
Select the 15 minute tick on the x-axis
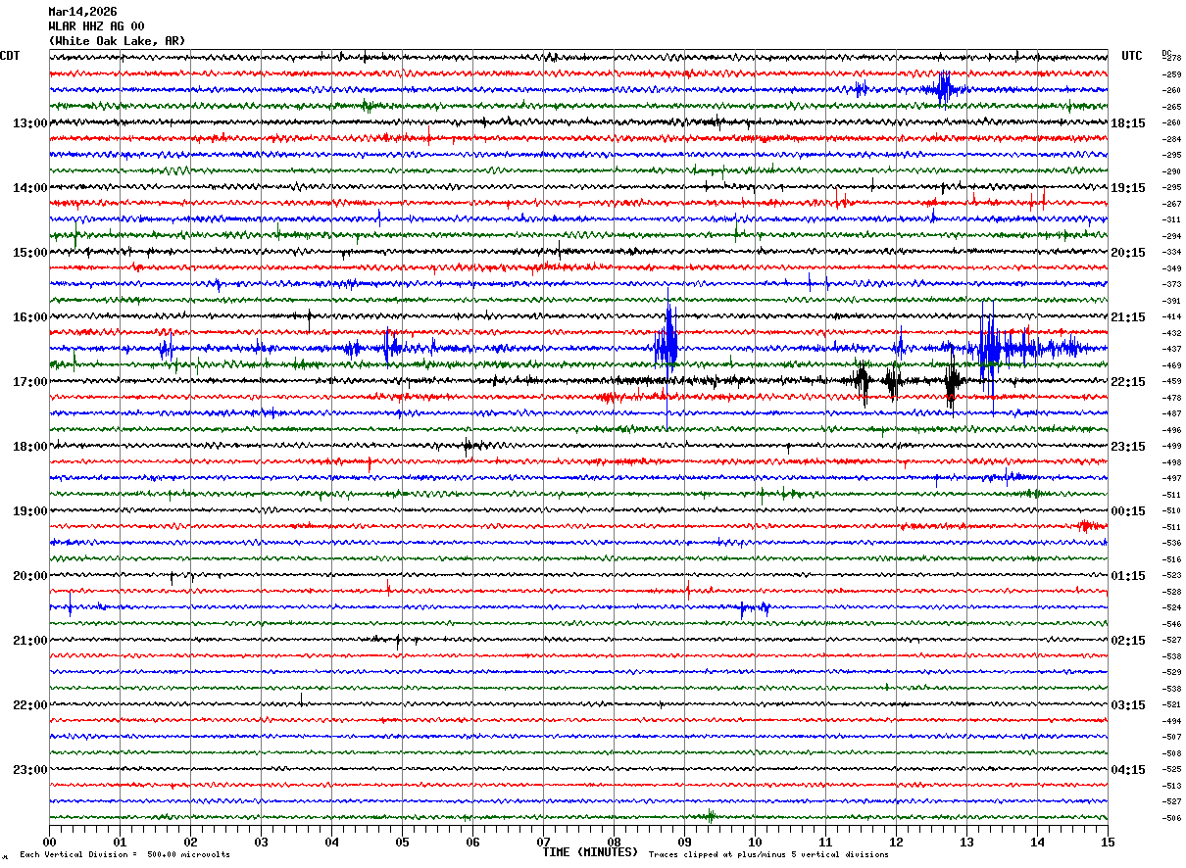(x=1107, y=842)
